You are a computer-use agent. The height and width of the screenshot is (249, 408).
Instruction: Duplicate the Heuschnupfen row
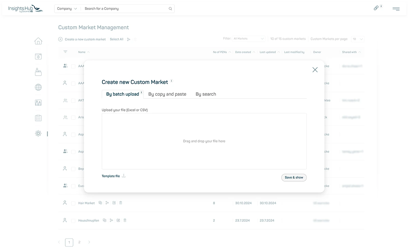tap(104, 220)
